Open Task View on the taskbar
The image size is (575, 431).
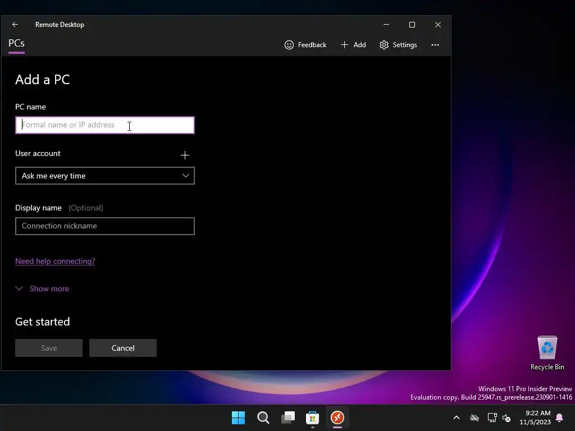click(x=288, y=418)
